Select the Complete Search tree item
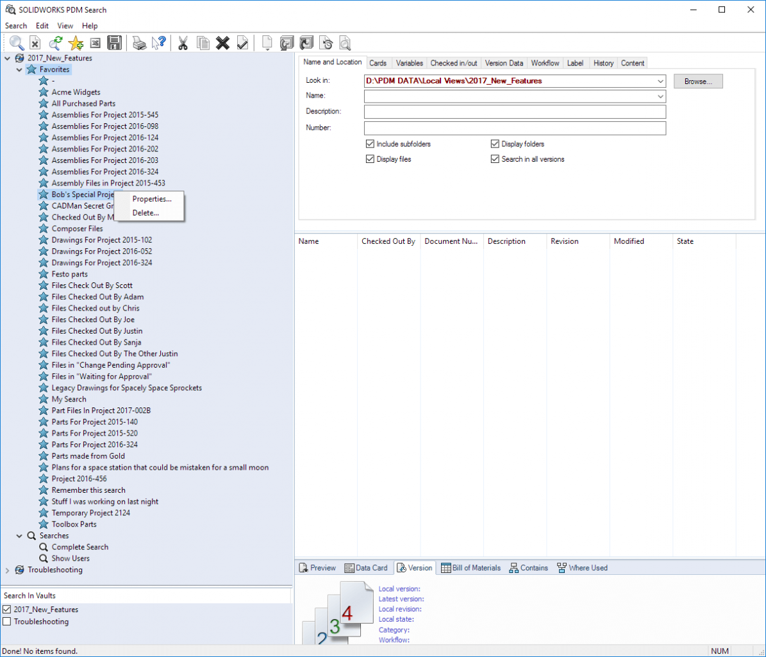 [x=80, y=547]
